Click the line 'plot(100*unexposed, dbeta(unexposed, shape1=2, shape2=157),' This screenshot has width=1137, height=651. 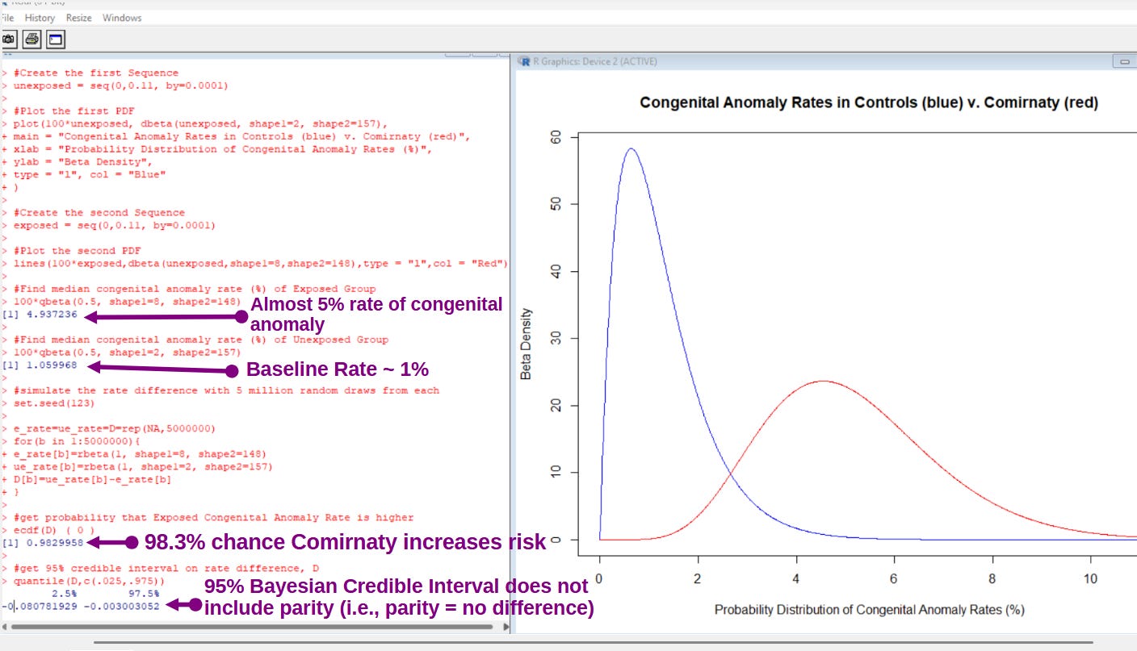[x=201, y=123]
